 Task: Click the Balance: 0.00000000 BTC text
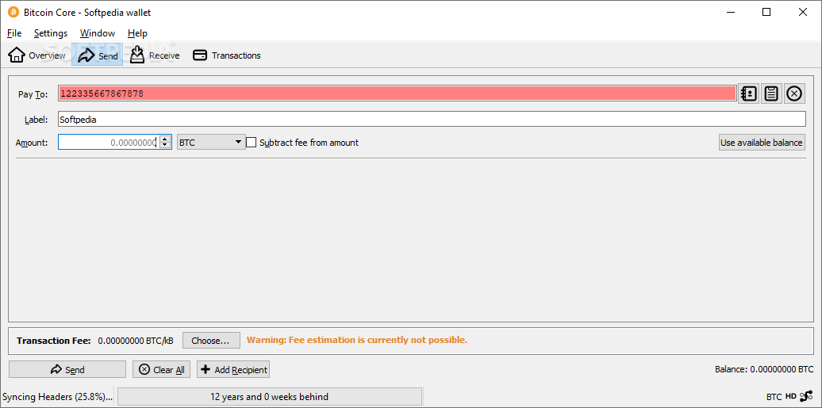point(764,369)
